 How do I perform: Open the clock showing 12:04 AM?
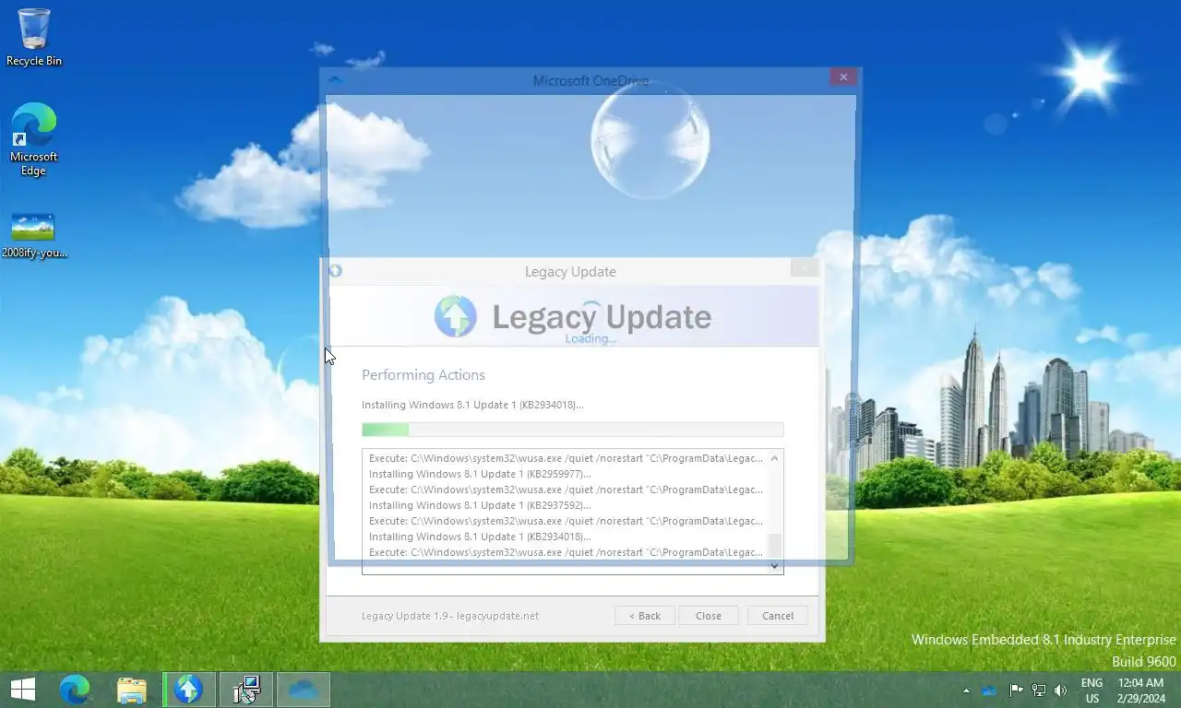pos(1140,690)
